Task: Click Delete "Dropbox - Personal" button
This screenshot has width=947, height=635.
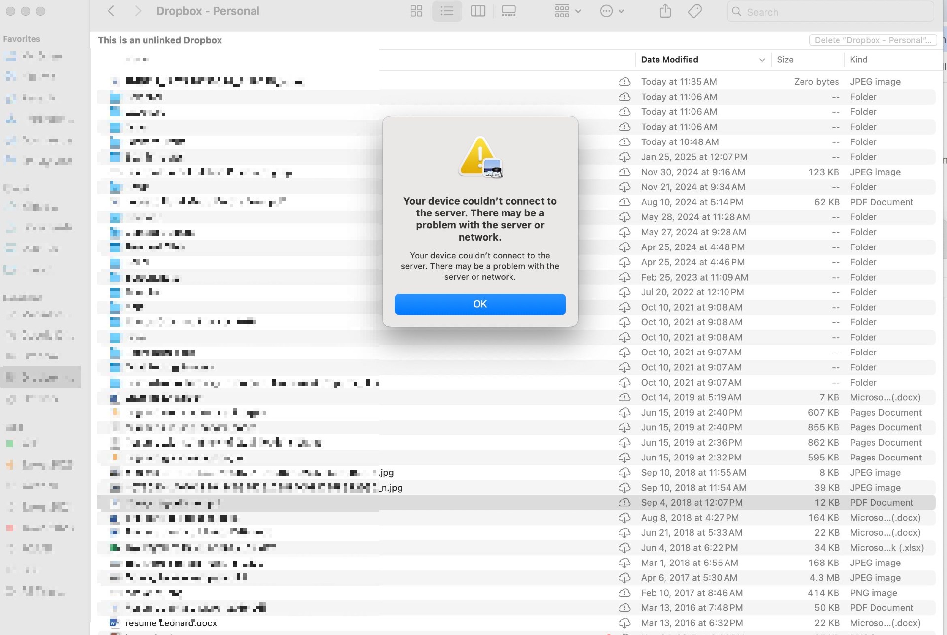Action: (x=873, y=40)
